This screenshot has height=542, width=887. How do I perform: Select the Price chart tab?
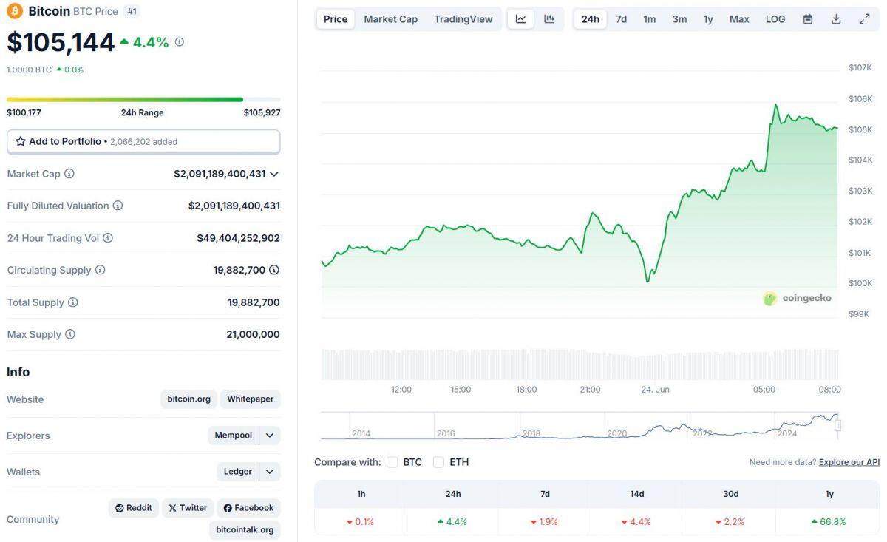336,19
